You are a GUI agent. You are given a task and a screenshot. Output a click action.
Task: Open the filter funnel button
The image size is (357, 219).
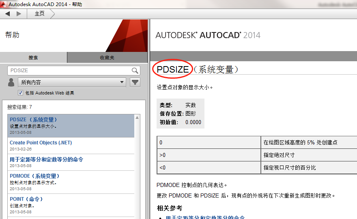click(x=135, y=82)
